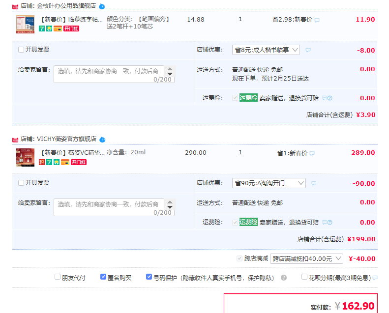Enable the 花呗分期 checkbox

[304, 277]
